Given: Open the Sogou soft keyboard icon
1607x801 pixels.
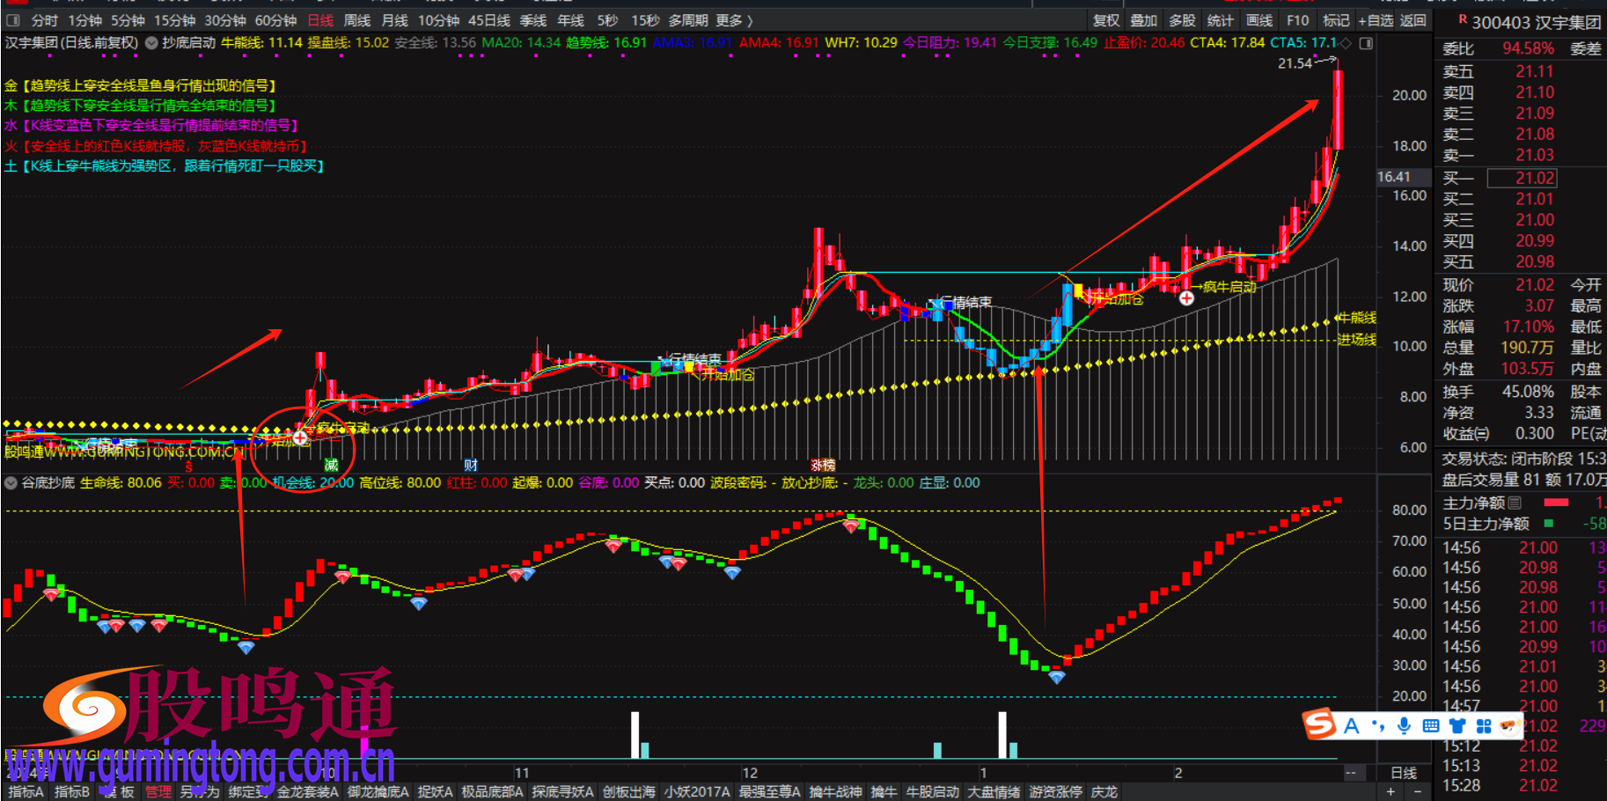Looking at the screenshot, I should 1430,725.
